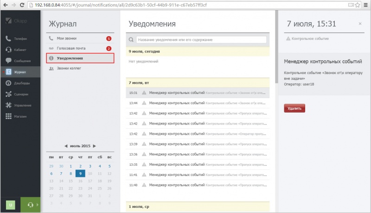Open Сценарии section in sidebar
This screenshot has height=213, width=371.
(x=20, y=94)
